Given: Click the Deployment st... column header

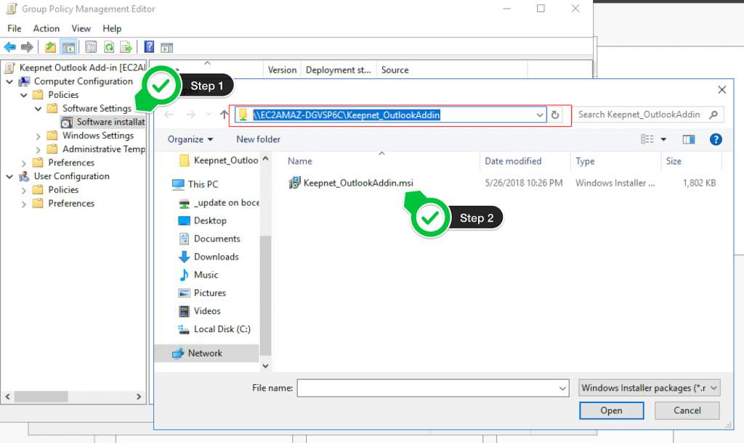Looking at the screenshot, I should click(339, 70).
